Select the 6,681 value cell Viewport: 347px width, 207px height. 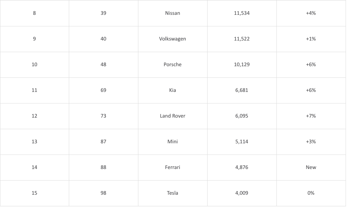(241, 90)
